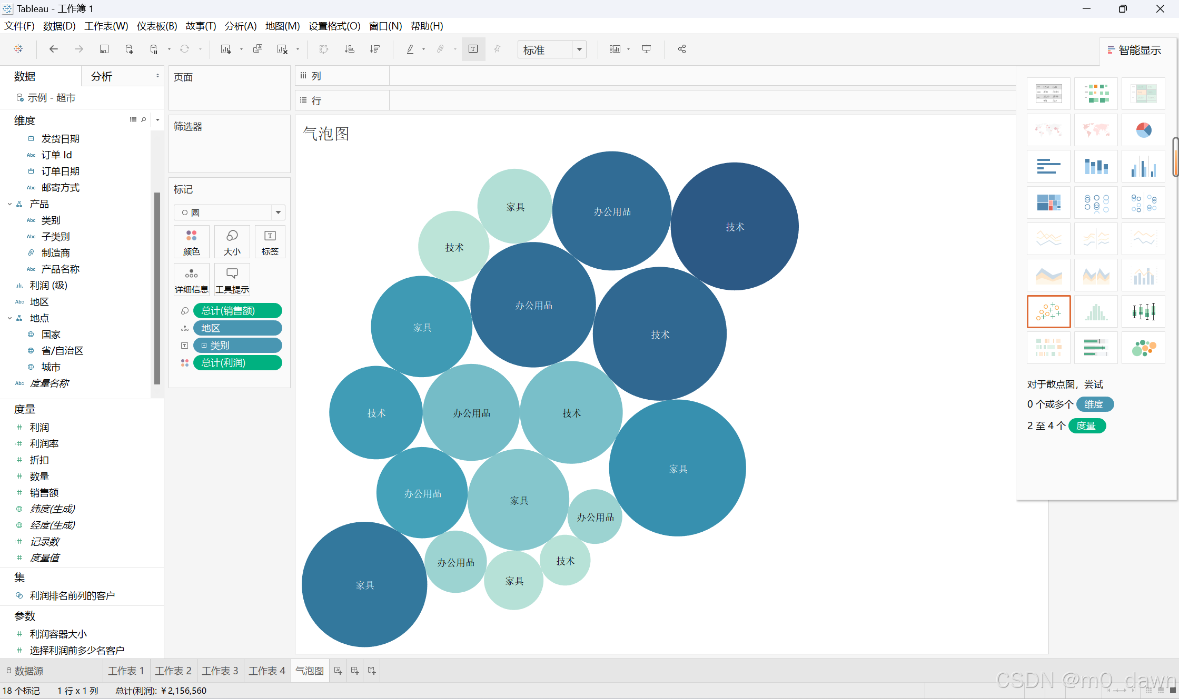This screenshot has height=699, width=1179.
Task: Open the 分析 menu in menu bar
Action: [241, 26]
